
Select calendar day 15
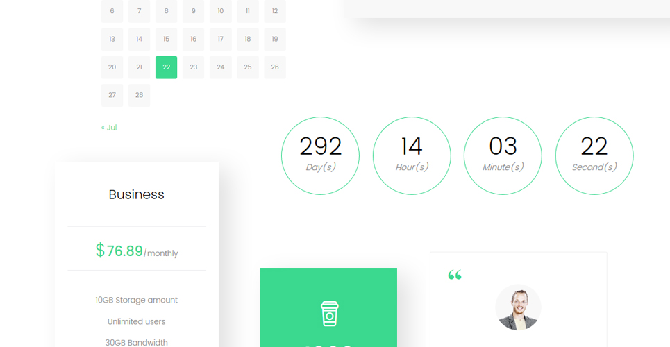click(x=166, y=40)
